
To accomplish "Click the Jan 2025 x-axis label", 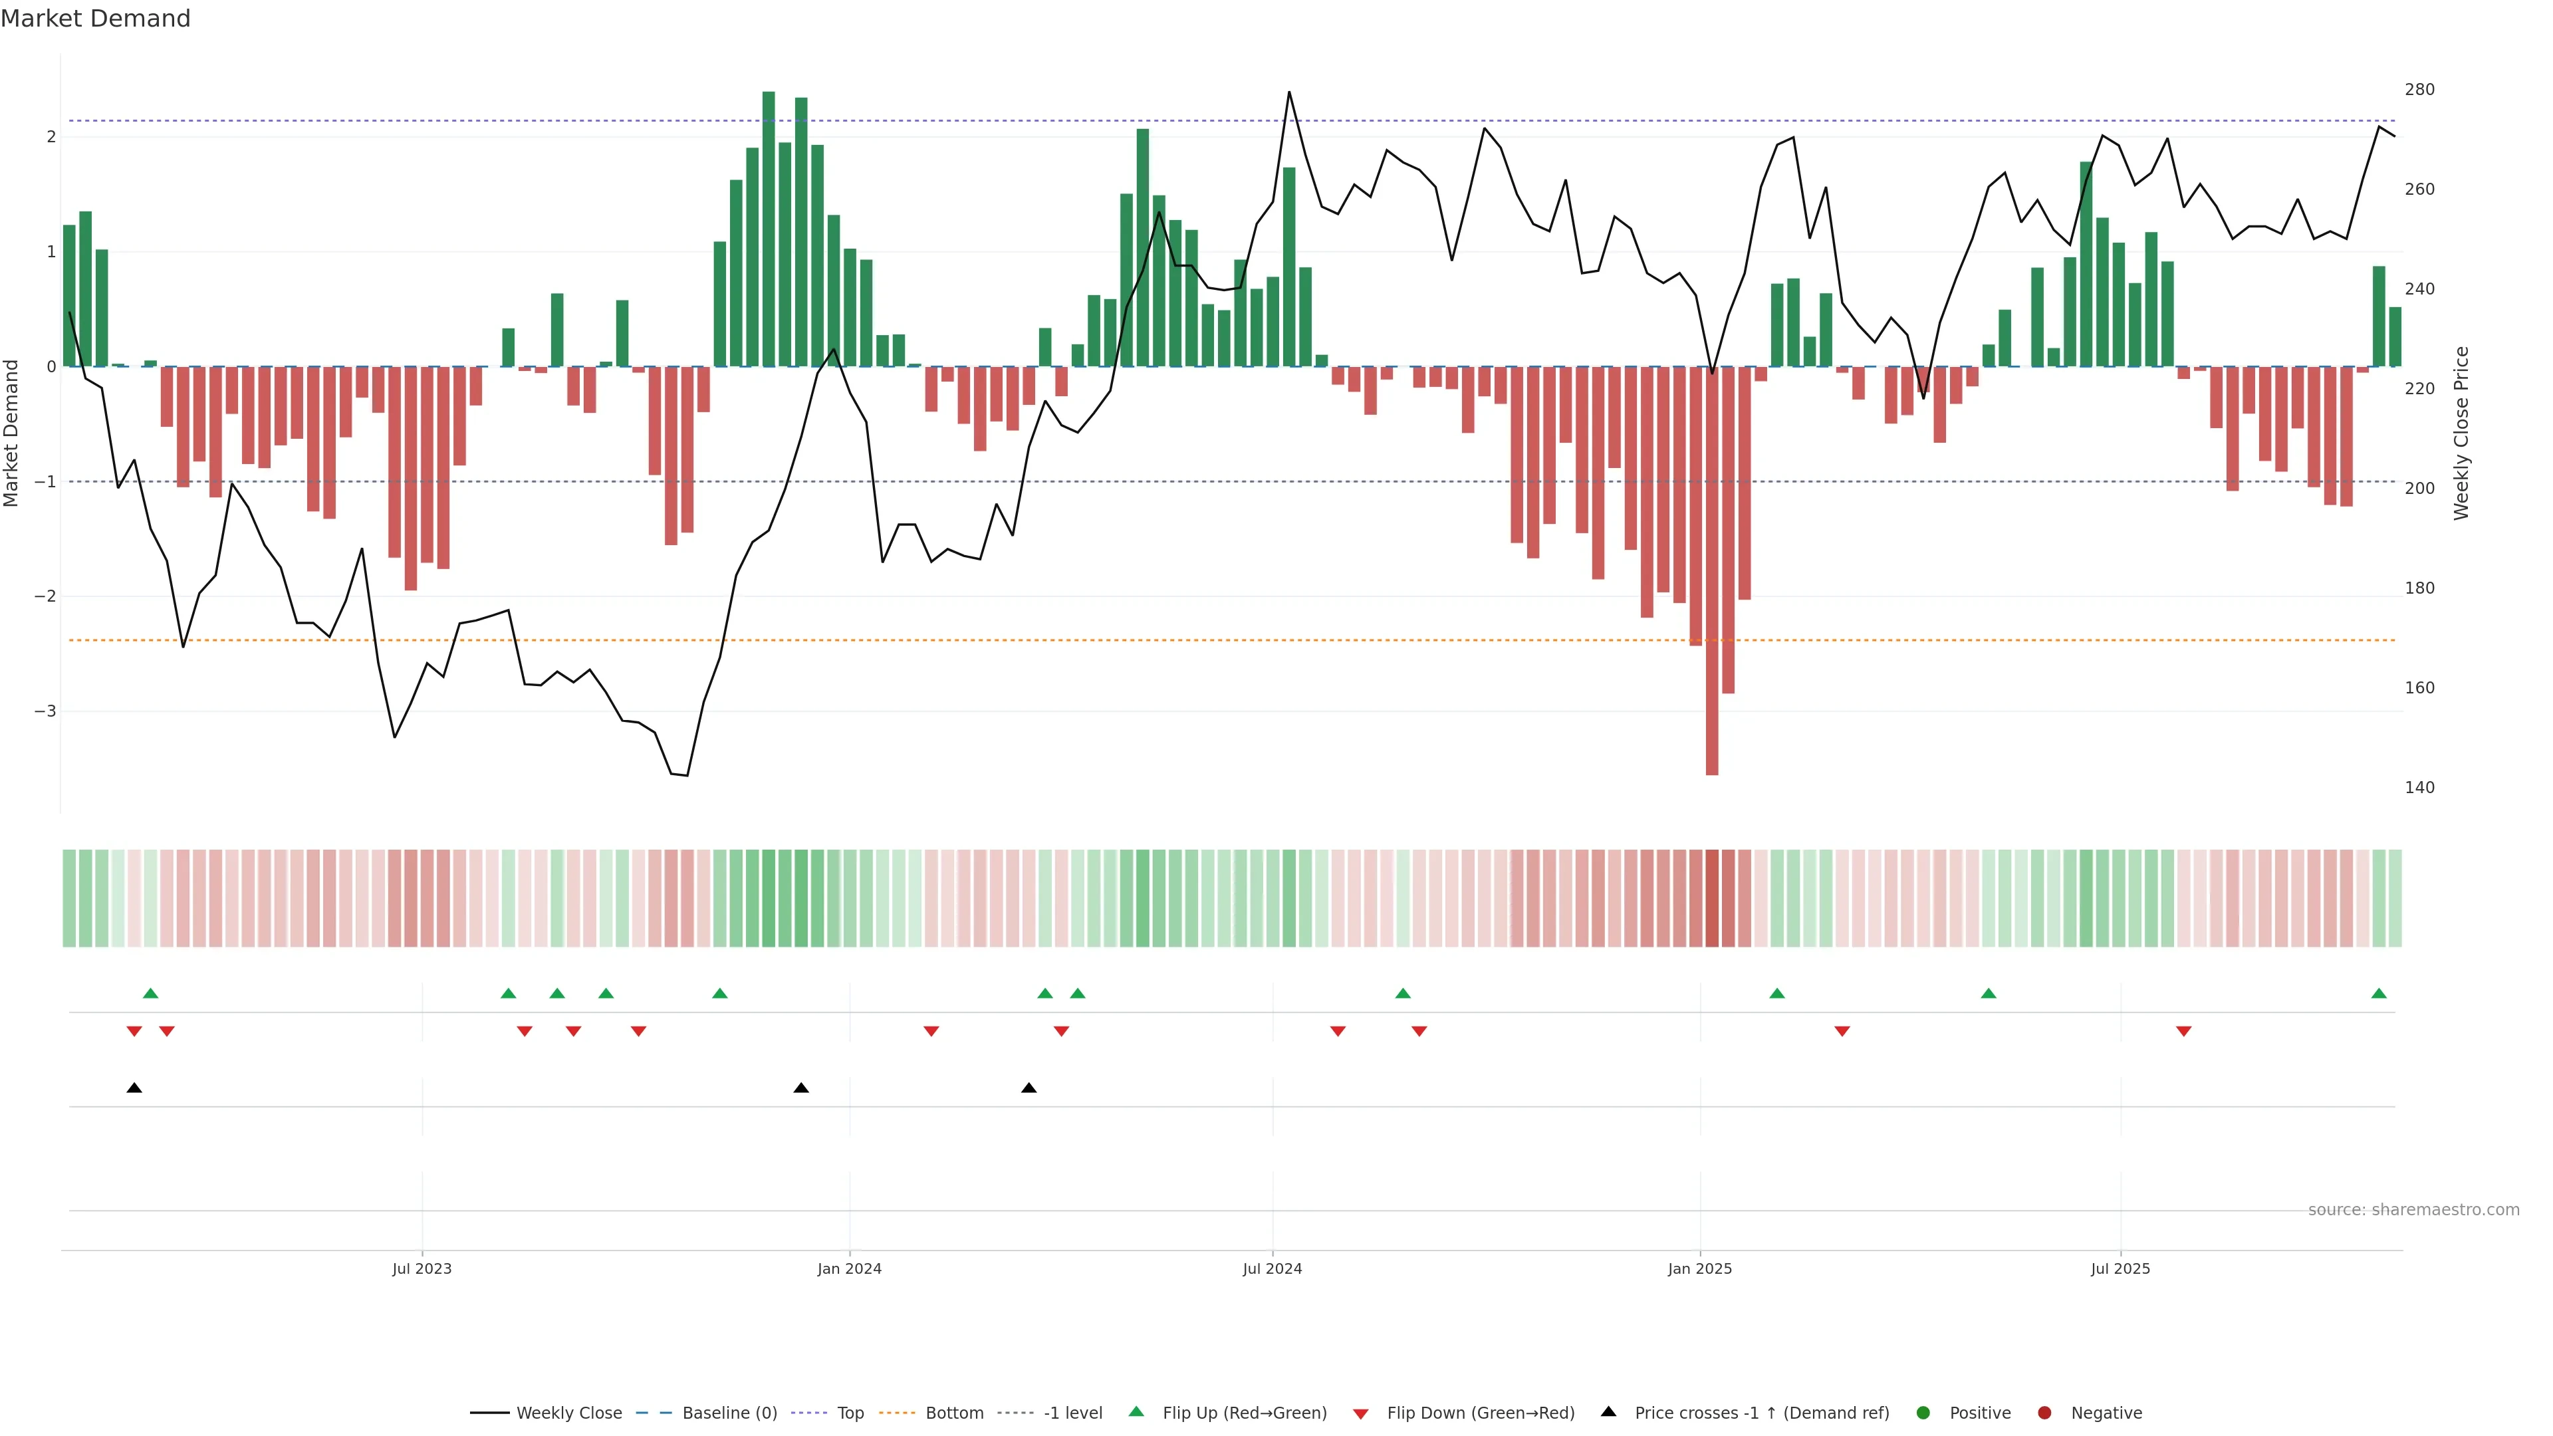I will pos(1700,1268).
